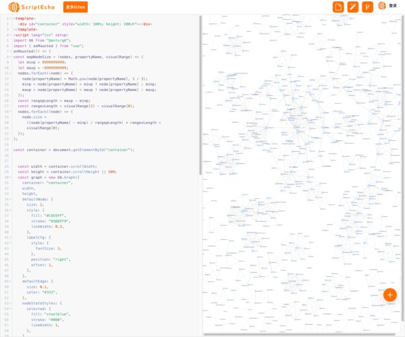Click the 'const container = document.getElementById' line
Image resolution: width=405 pixels, height=337 pixels.
[x=74, y=150]
